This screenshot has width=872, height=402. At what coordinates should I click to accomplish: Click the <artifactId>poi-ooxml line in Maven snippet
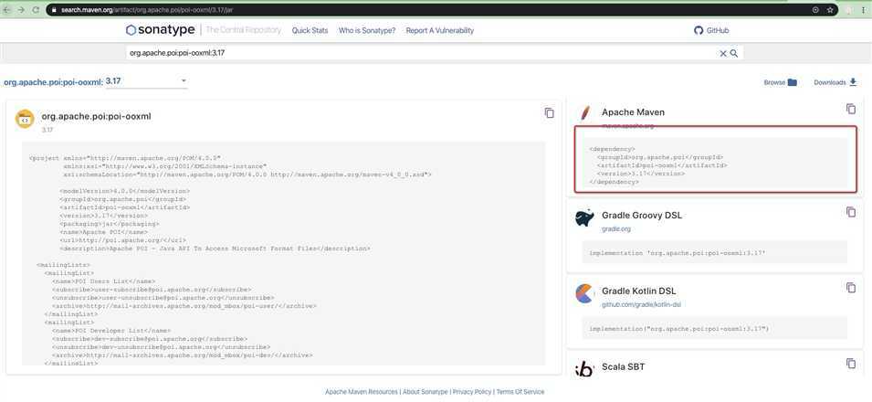662,165
